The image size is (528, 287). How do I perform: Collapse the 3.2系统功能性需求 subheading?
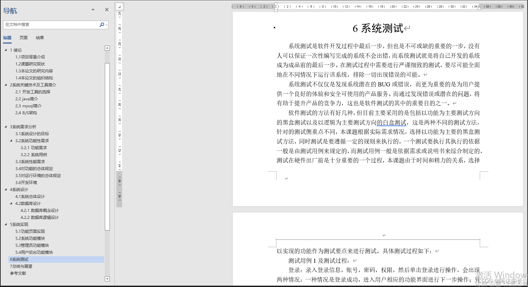tap(11, 141)
